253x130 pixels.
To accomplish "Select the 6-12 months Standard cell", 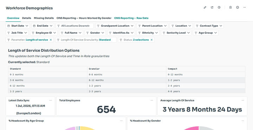I will (47, 86).
